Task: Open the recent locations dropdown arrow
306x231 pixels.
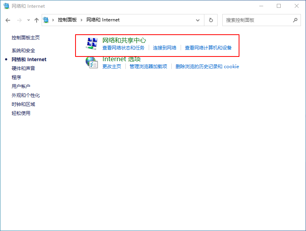Action: 28,20
